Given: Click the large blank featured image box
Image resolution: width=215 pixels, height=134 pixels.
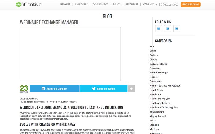Looking at the screenshot, I should [70, 54].
